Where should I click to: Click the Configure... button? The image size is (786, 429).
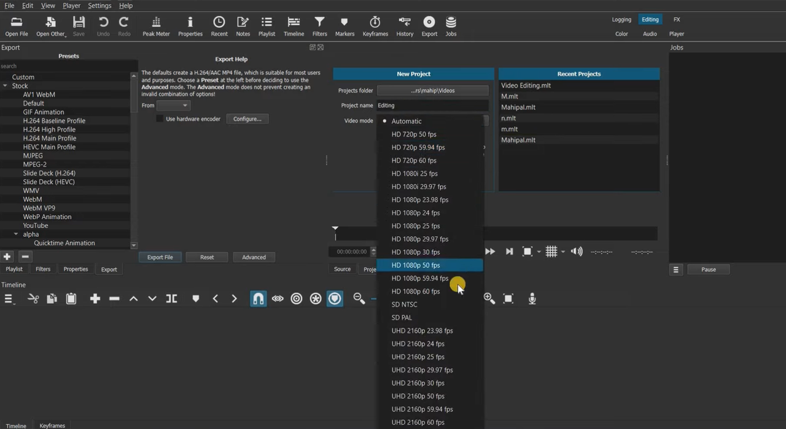click(x=247, y=119)
